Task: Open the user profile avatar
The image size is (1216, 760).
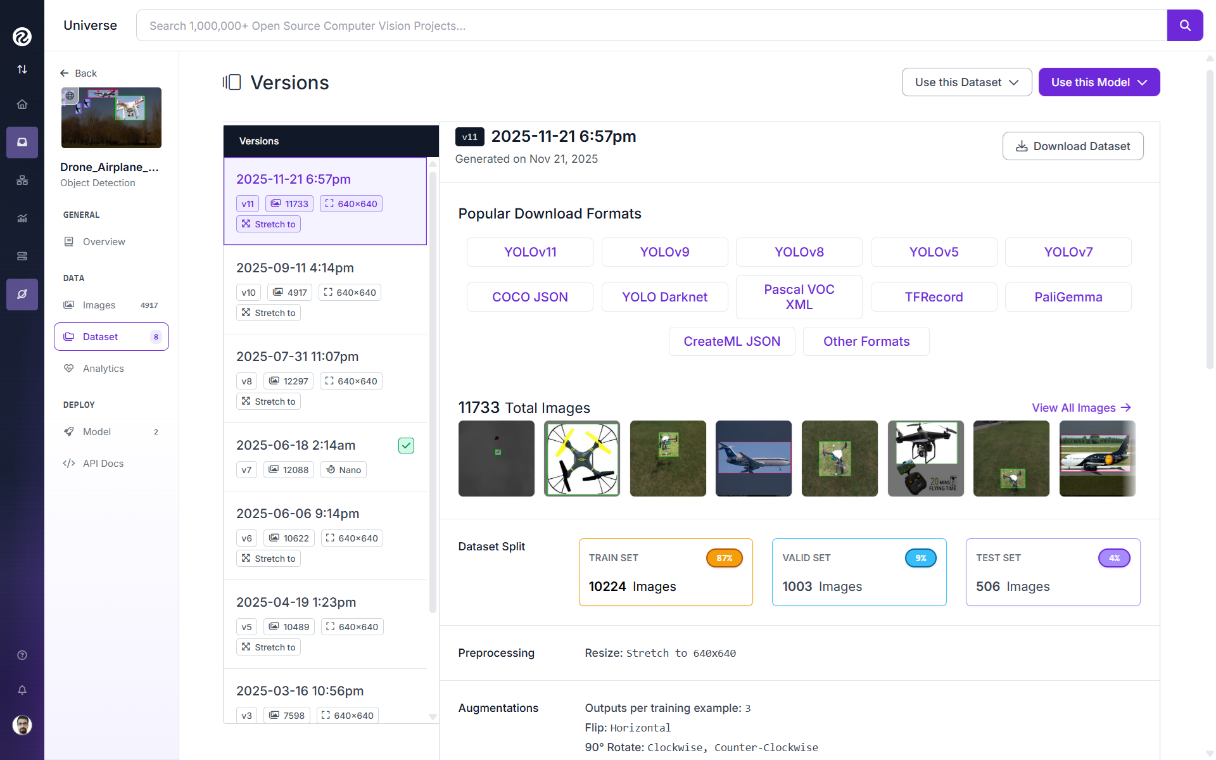Action: click(22, 725)
